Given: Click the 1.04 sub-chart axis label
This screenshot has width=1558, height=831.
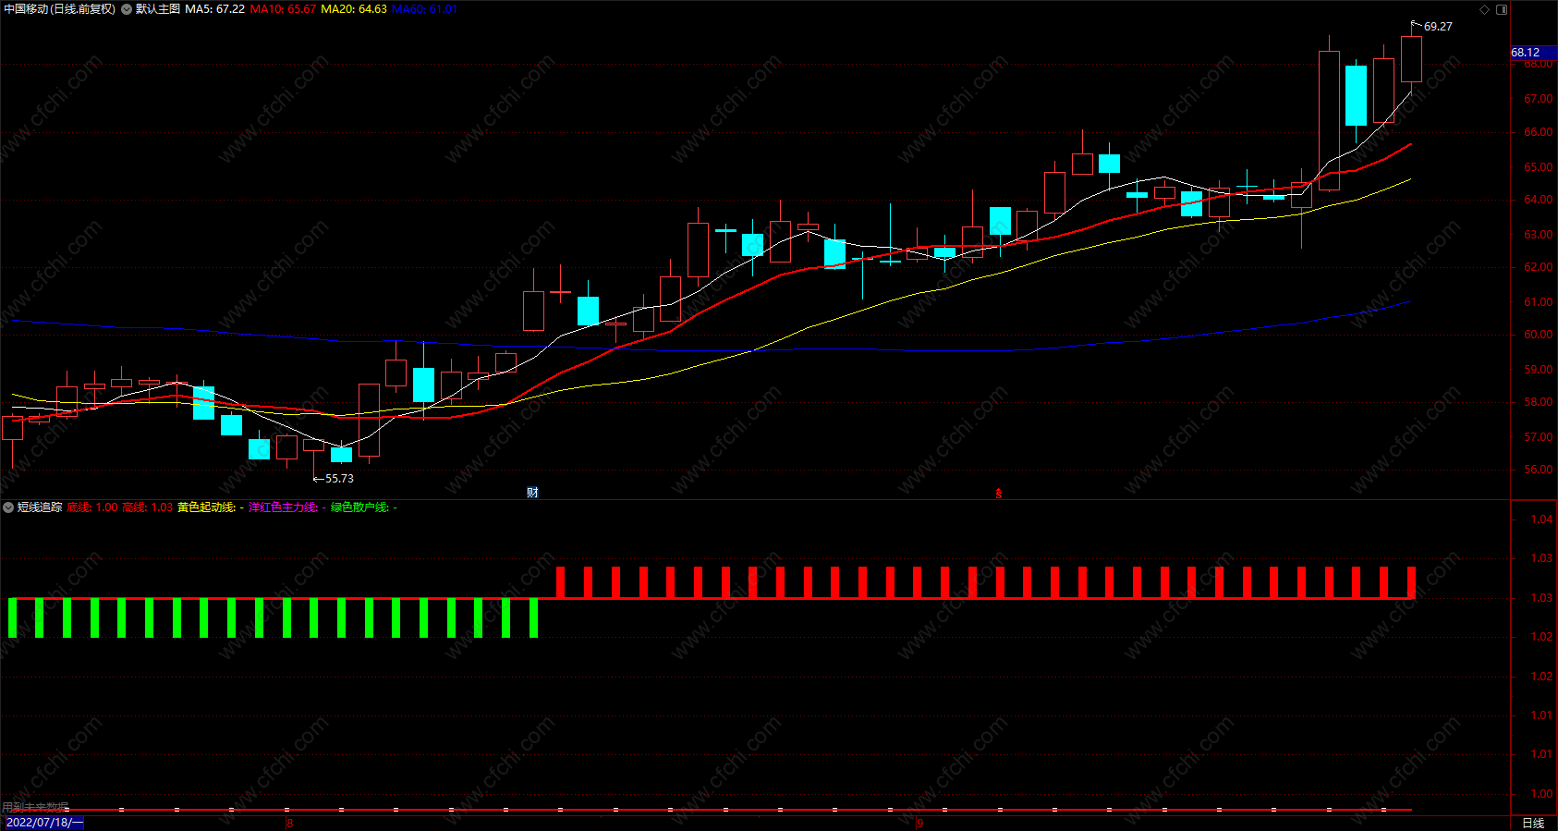Looking at the screenshot, I should (x=1541, y=519).
